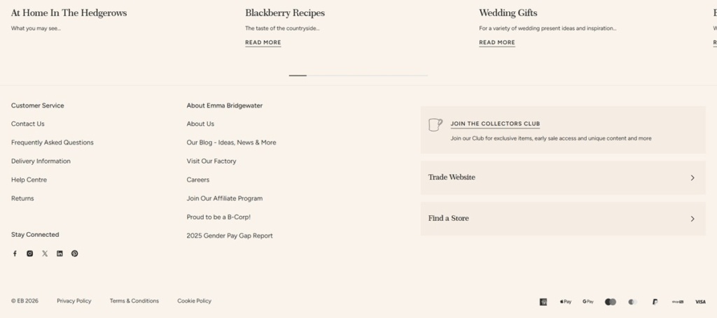The image size is (717, 318).
Task: Open the At Home In The Hedgerows article
Action: (x=69, y=13)
